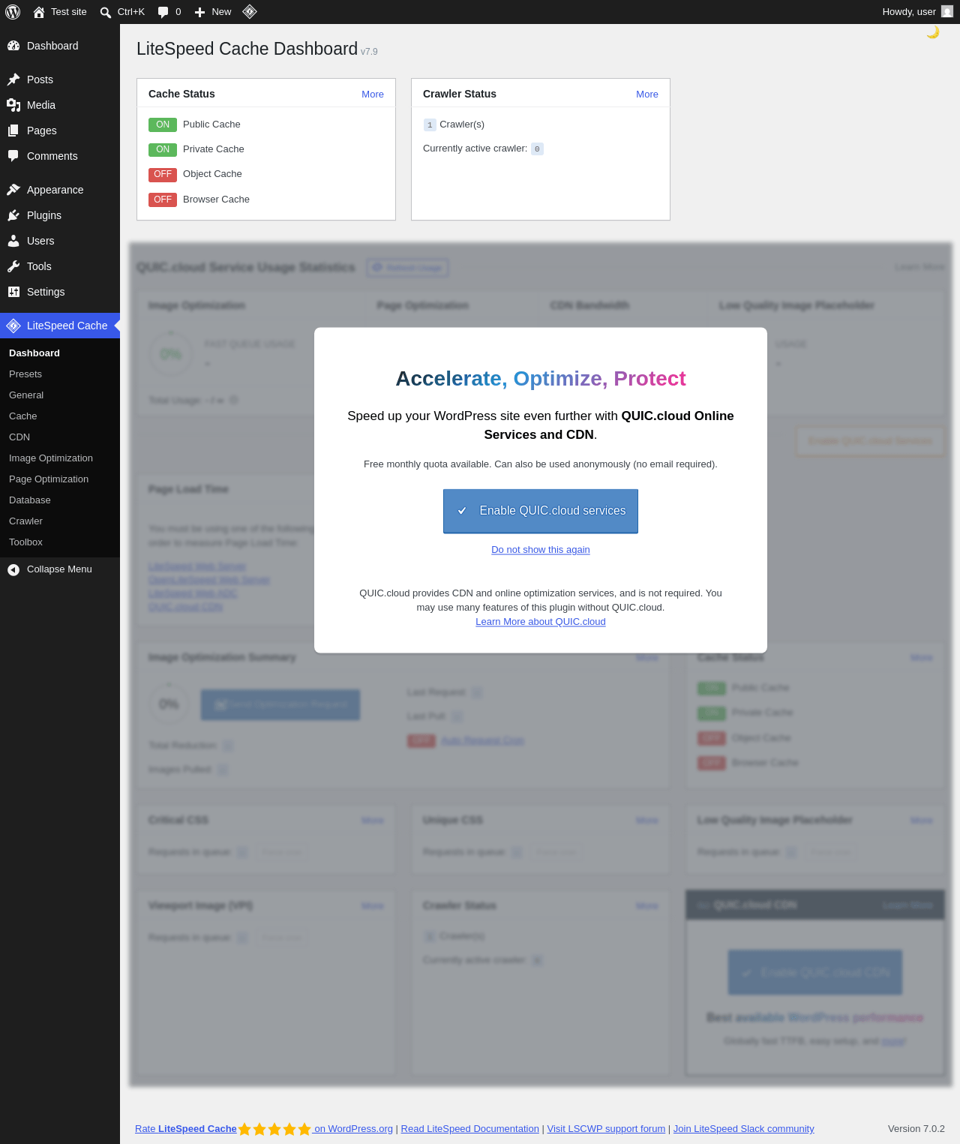Go to Plugins menu
This screenshot has height=1144, width=960.
coord(60,215)
